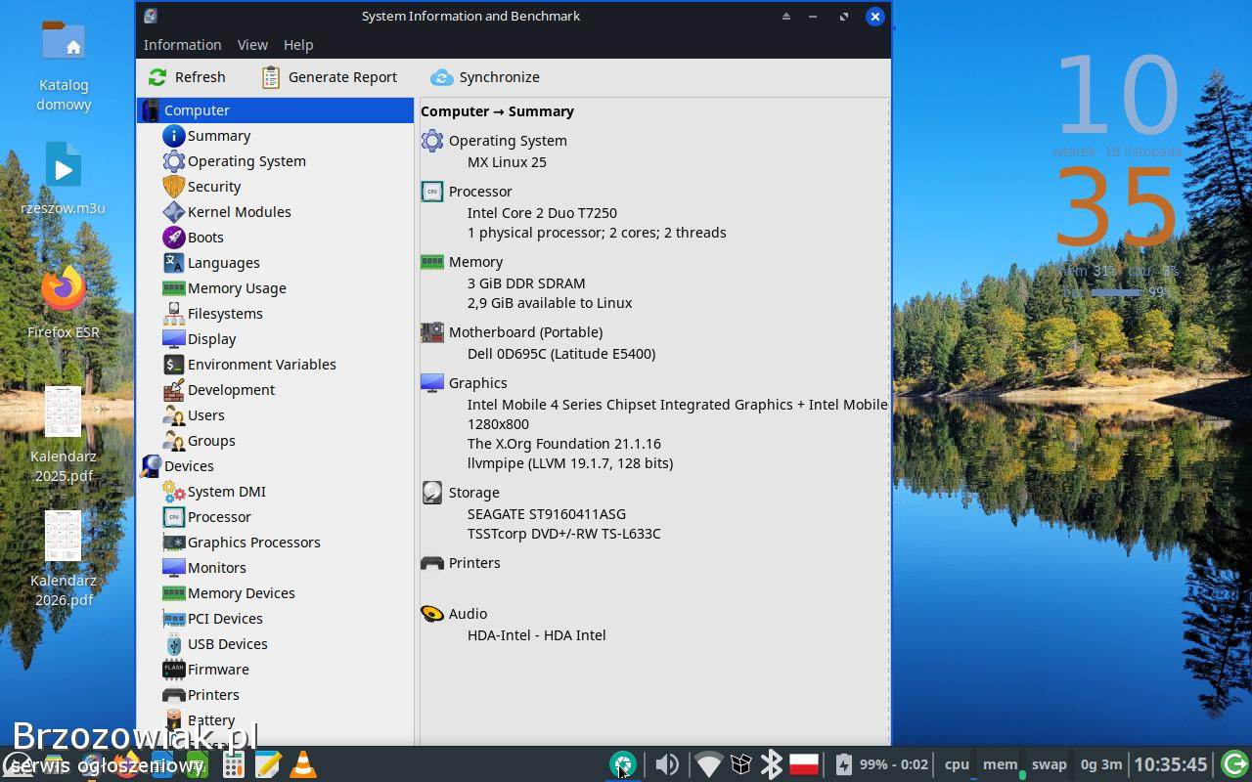Open the USB Devices sidebar entry
1252x782 pixels.
click(x=227, y=644)
